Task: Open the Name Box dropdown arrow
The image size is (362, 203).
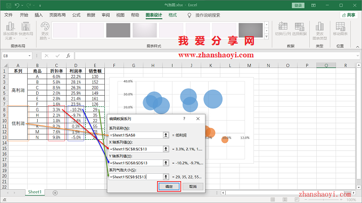Action: tap(29, 56)
